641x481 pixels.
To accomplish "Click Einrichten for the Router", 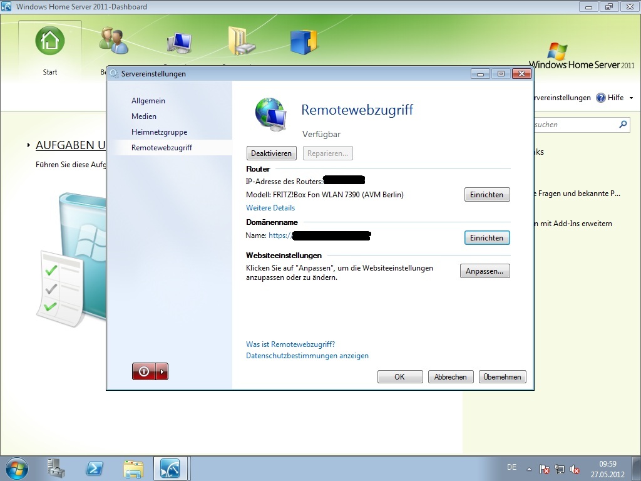I will pos(487,195).
